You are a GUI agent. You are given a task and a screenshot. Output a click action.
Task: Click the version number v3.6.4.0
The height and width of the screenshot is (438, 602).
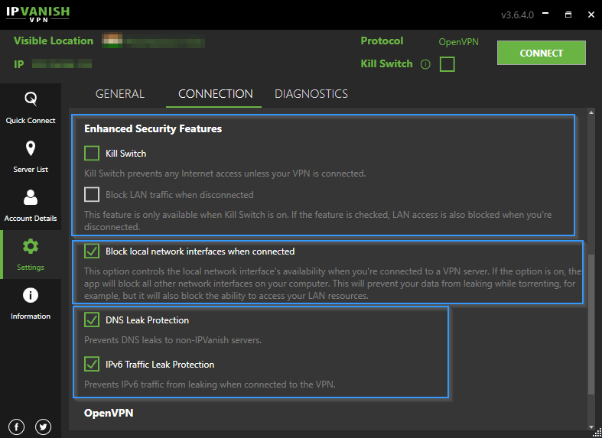[517, 15]
